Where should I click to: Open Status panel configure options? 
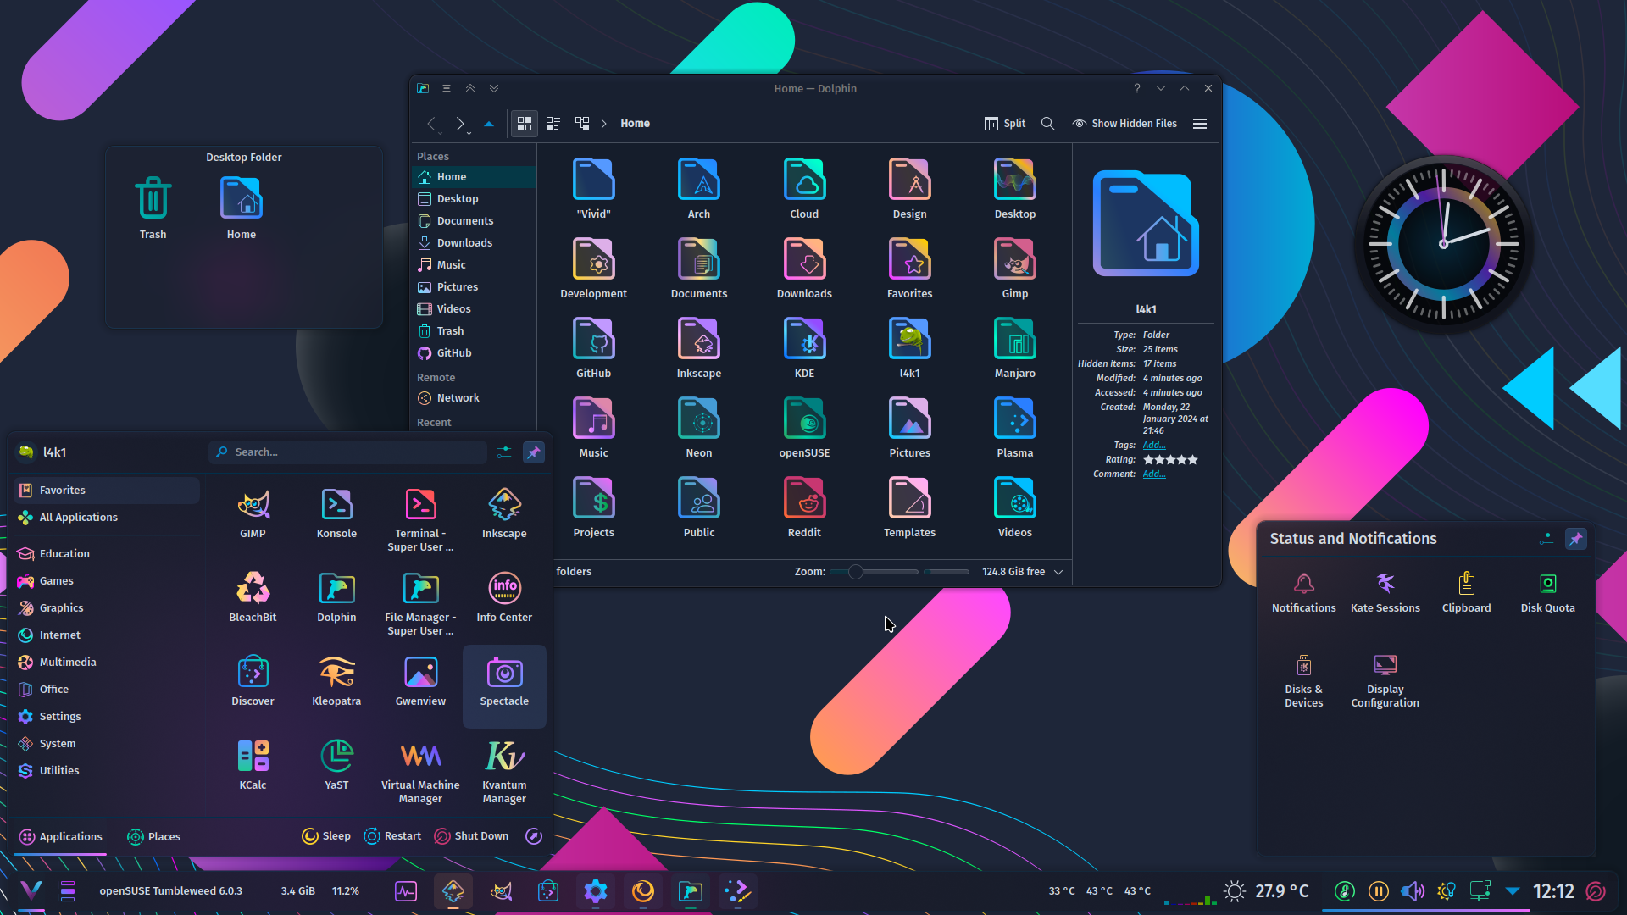[x=1546, y=539]
